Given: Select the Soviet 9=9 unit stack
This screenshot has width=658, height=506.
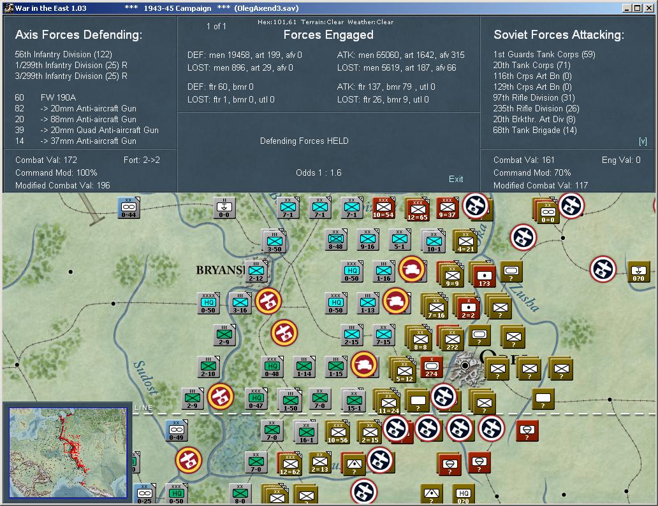Looking at the screenshot, I should 451,274.
